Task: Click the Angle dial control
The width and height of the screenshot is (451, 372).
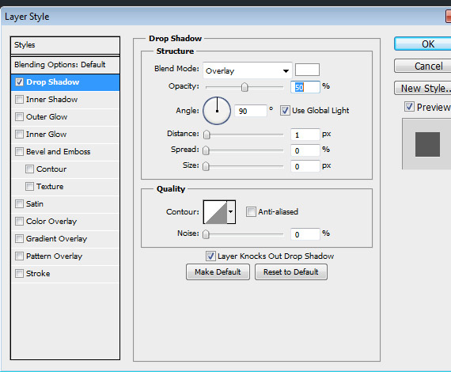Action: tap(217, 111)
